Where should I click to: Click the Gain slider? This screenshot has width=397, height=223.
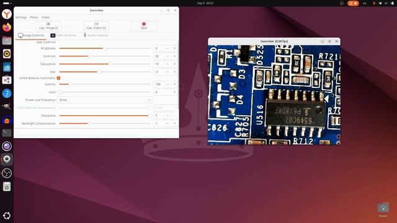[105, 92]
